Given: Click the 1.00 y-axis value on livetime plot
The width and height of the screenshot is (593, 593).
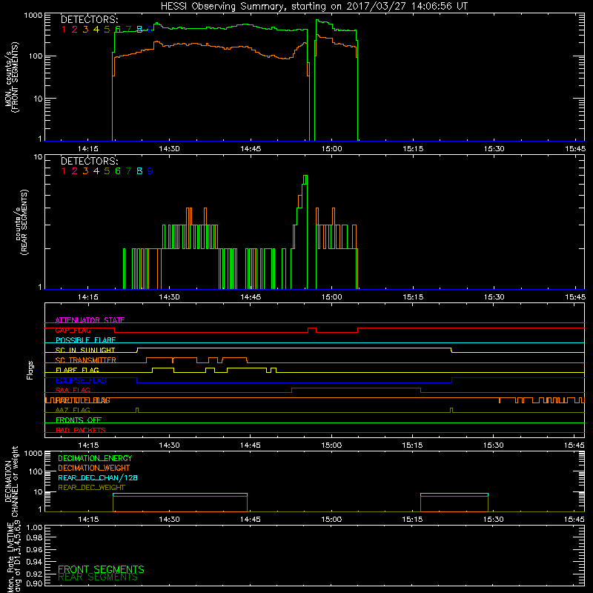Looking at the screenshot, I should click(34, 527).
